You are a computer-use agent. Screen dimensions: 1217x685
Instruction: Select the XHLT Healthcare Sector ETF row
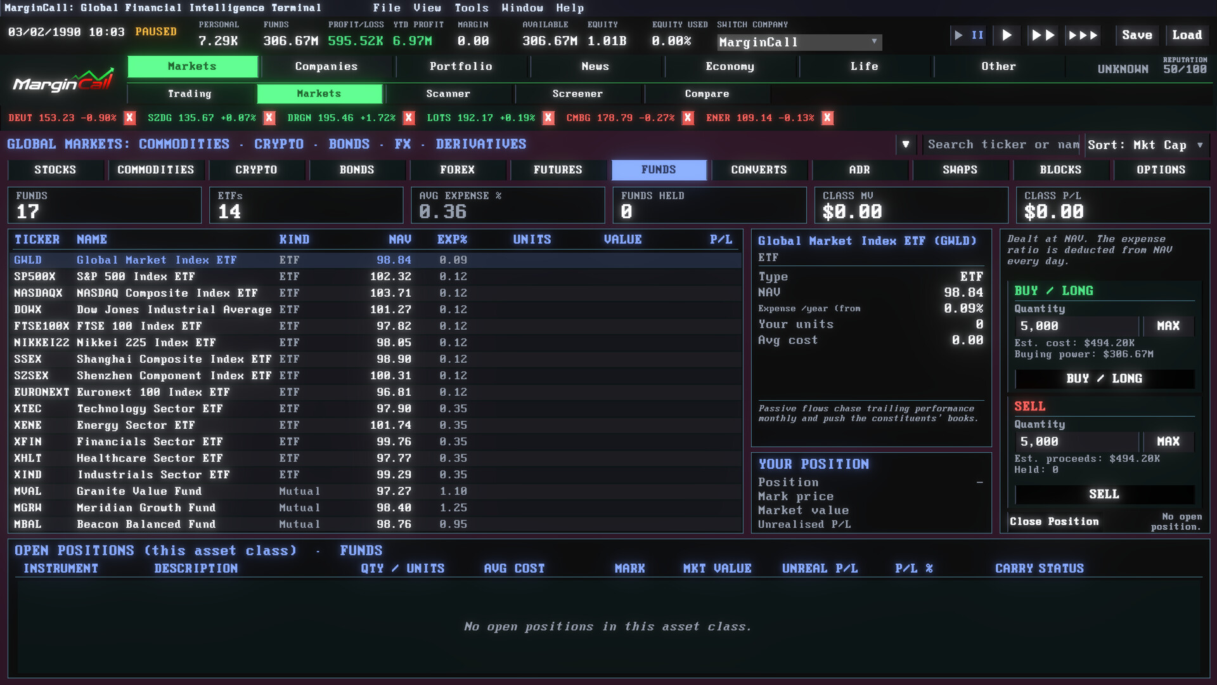point(375,458)
